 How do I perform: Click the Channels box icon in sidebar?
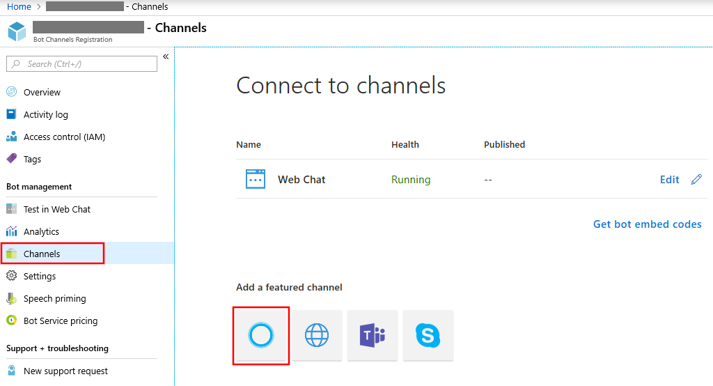[x=11, y=254]
